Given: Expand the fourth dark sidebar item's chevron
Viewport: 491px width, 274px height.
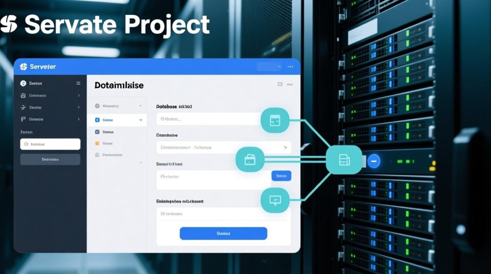Looking at the screenshot, I should click(79, 119).
